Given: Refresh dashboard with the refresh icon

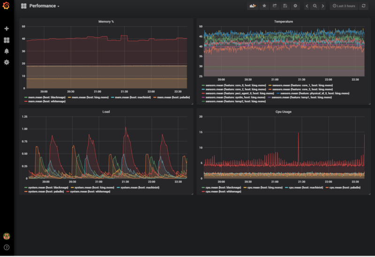Looking at the screenshot, I should coord(364,6).
